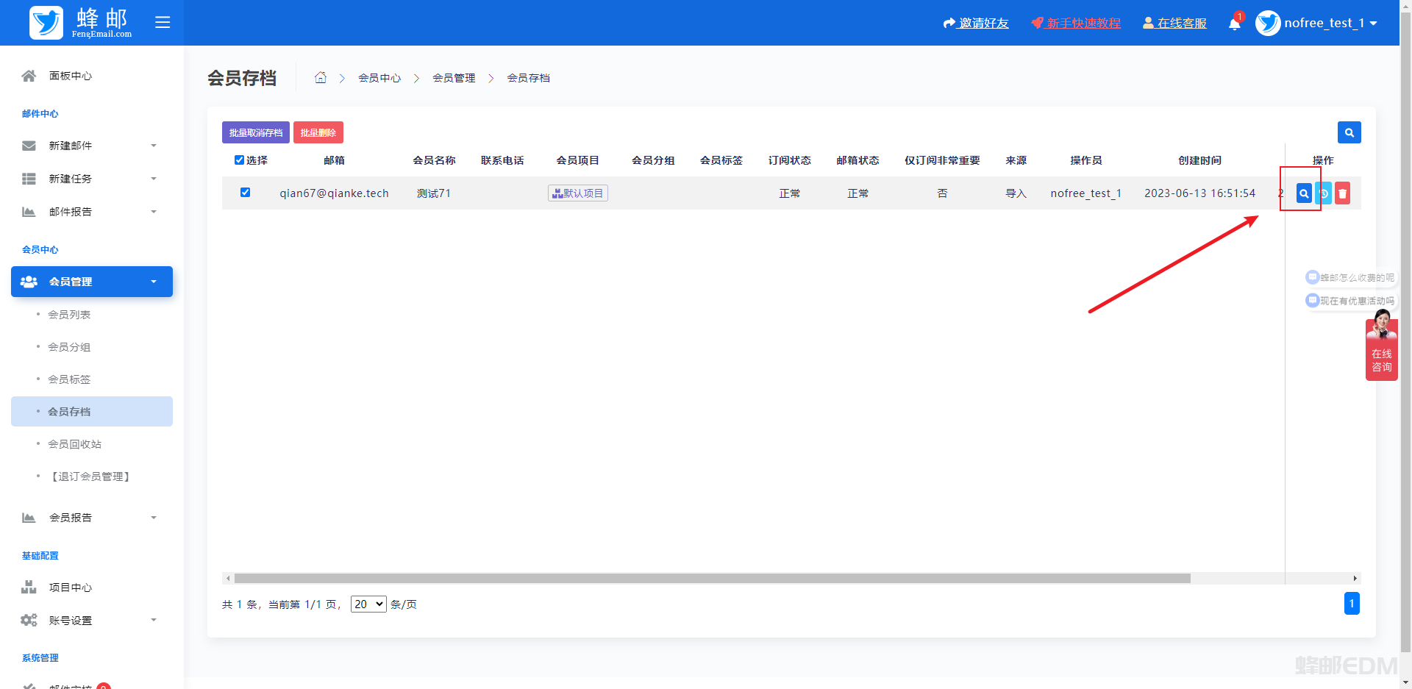Click the 批量删除 button
Image resolution: width=1412 pixels, height=689 pixels.
(318, 132)
